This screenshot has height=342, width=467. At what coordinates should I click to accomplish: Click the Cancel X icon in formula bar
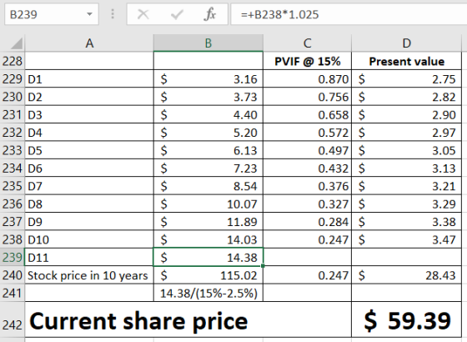(x=143, y=14)
